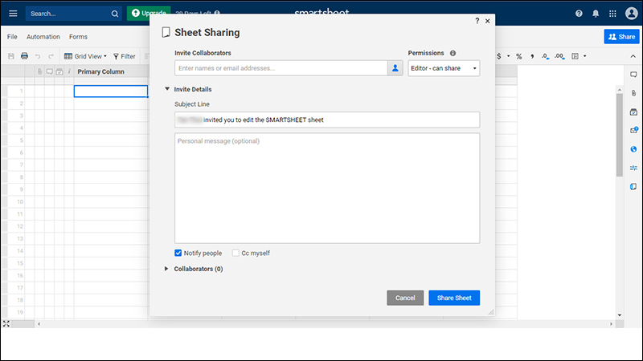
Task: Click the vertical scrollbar of the sheet
Action: (619, 135)
